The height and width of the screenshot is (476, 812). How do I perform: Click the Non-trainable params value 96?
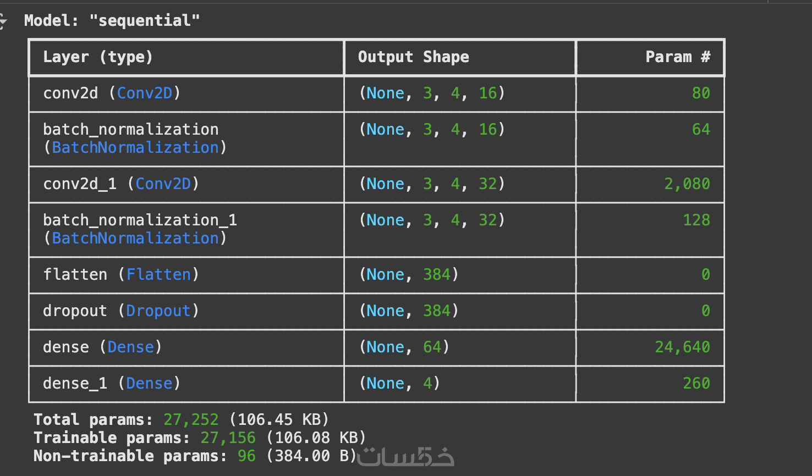pyautogui.click(x=246, y=456)
